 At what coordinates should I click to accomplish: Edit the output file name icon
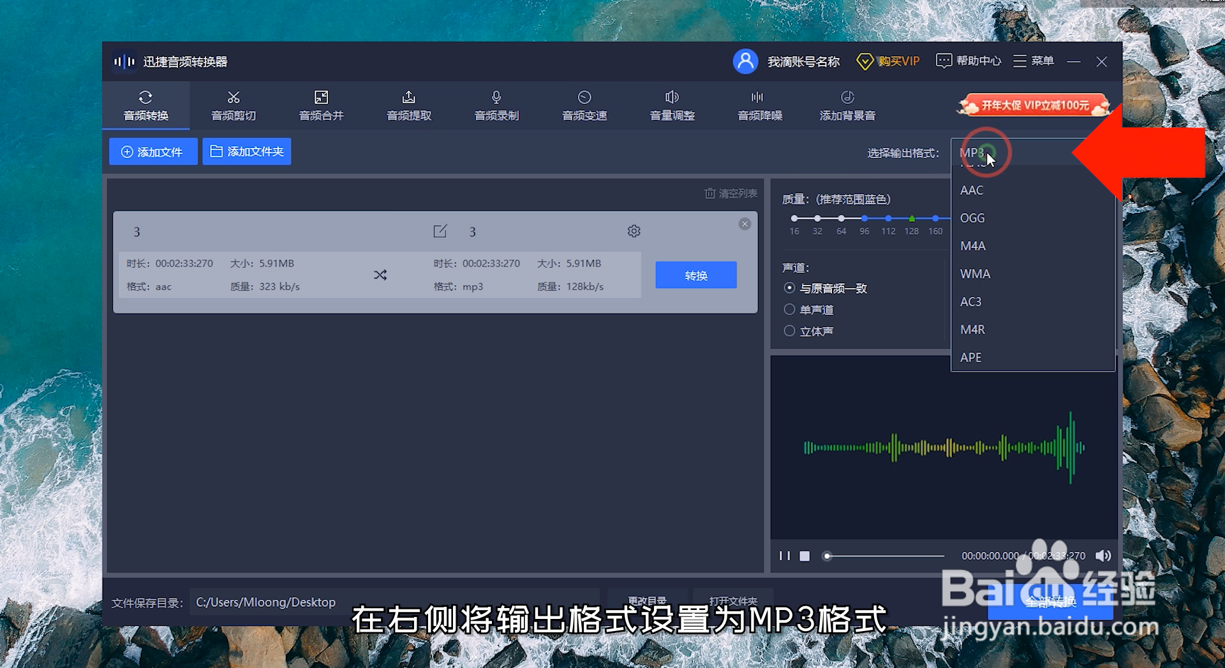point(440,231)
